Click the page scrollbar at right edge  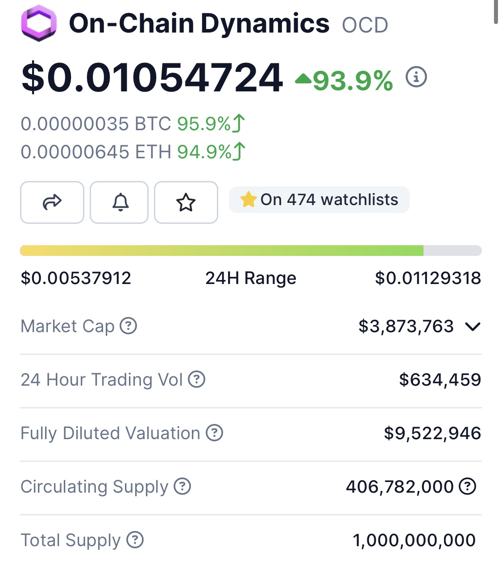point(496,12)
